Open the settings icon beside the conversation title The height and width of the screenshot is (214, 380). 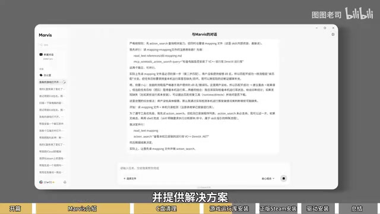[x=333, y=34]
